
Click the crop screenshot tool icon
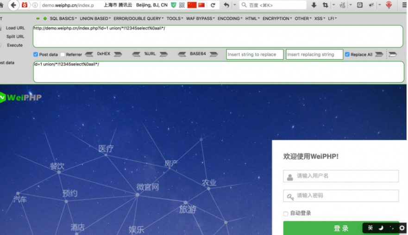(x=325, y=5)
